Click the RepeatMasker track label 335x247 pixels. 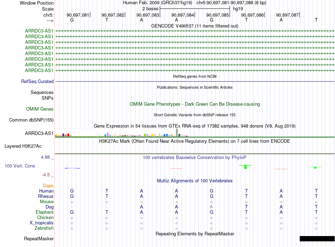(39, 239)
